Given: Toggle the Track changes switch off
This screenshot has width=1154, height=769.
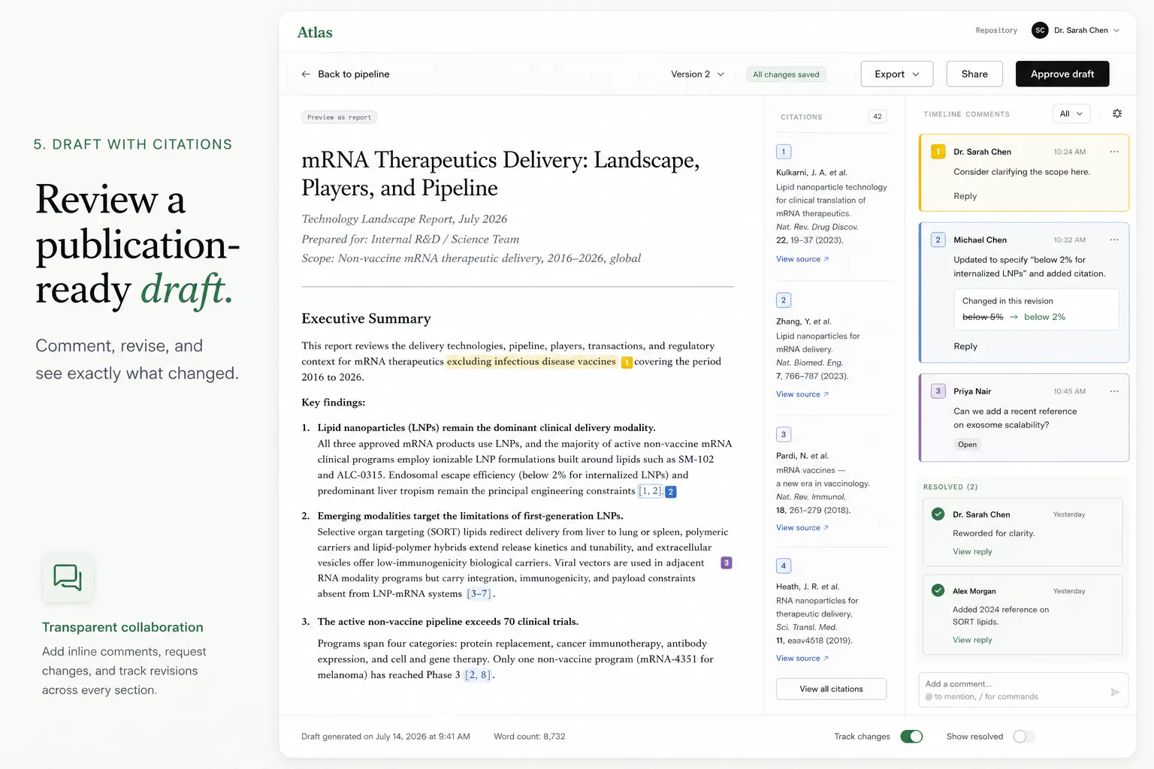Looking at the screenshot, I should [x=911, y=737].
